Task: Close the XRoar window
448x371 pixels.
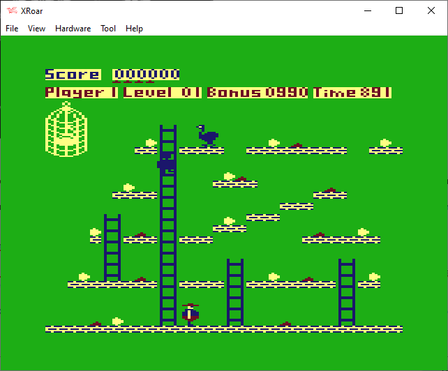Action: tap(431, 11)
